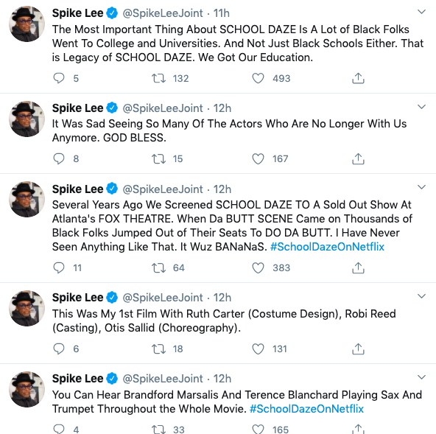Expand chevron menu on the Ruth Carter tweet
Image resolution: width=436 pixels, height=434 pixels.
[421, 296]
